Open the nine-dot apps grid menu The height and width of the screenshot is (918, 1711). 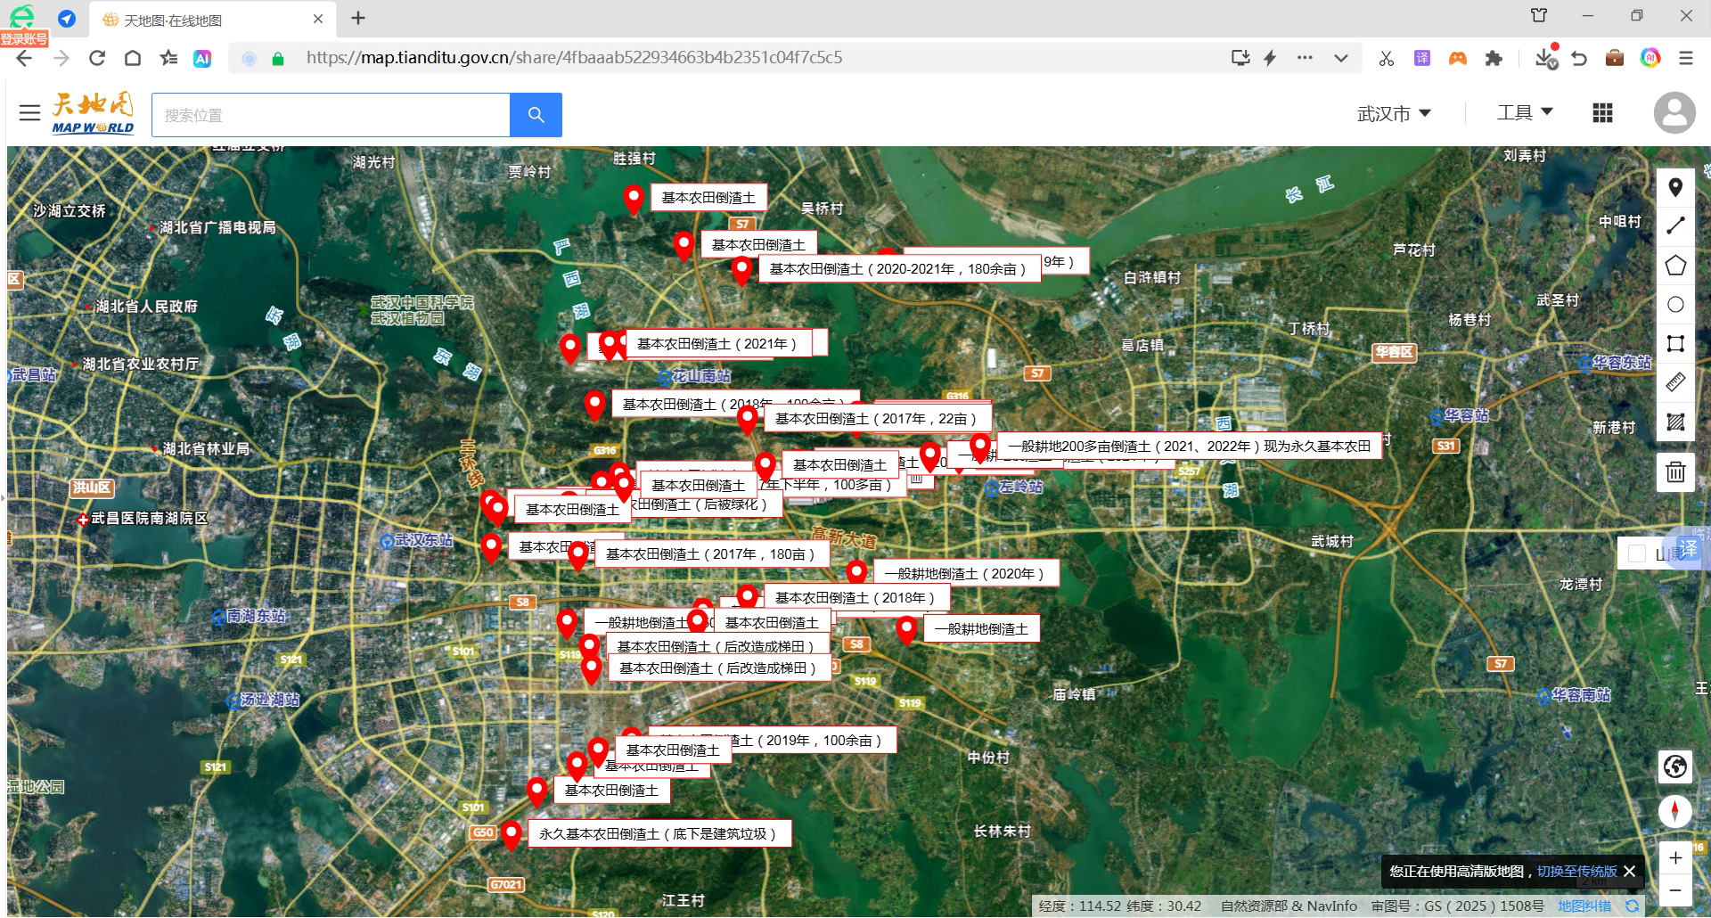tap(1602, 113)
